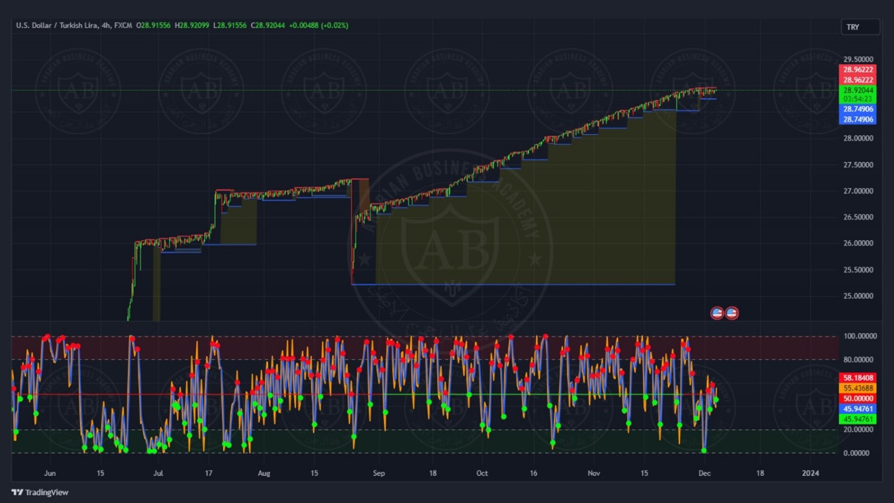Screen dimensions: 894x503
Task: Click the +0.00488 (+0.02%) change value
Action: pos(318,26)
